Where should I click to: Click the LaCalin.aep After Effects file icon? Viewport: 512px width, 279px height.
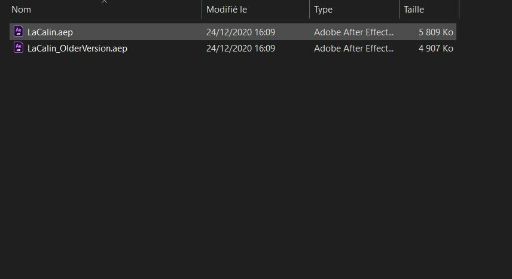click(x=18, y=32)
